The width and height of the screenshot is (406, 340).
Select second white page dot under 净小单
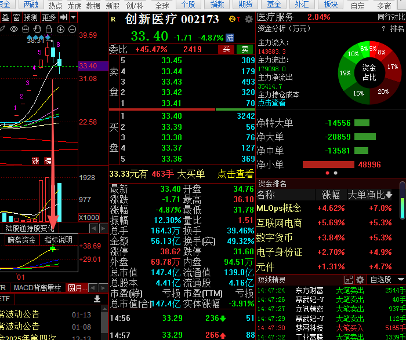tap(336, 173)
